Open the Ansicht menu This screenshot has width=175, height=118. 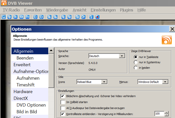coord(79,10)
